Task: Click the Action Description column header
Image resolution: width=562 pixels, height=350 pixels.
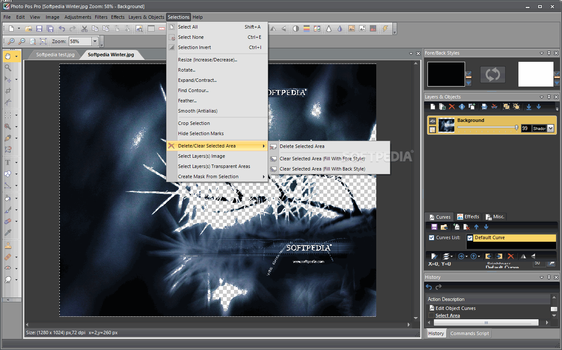Action: click(488, 299)
